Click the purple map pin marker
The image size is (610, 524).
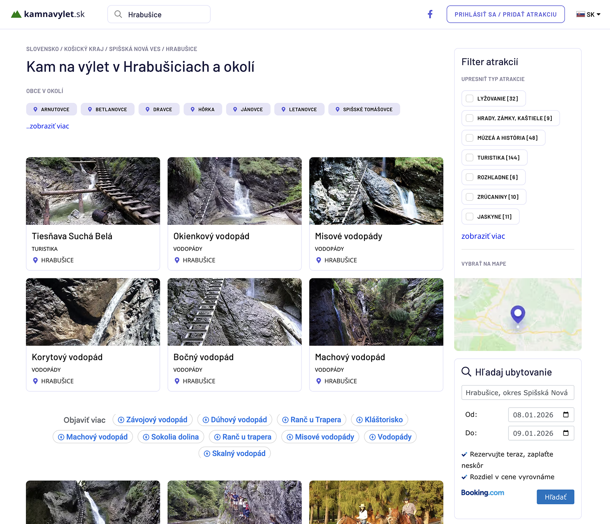518,314
